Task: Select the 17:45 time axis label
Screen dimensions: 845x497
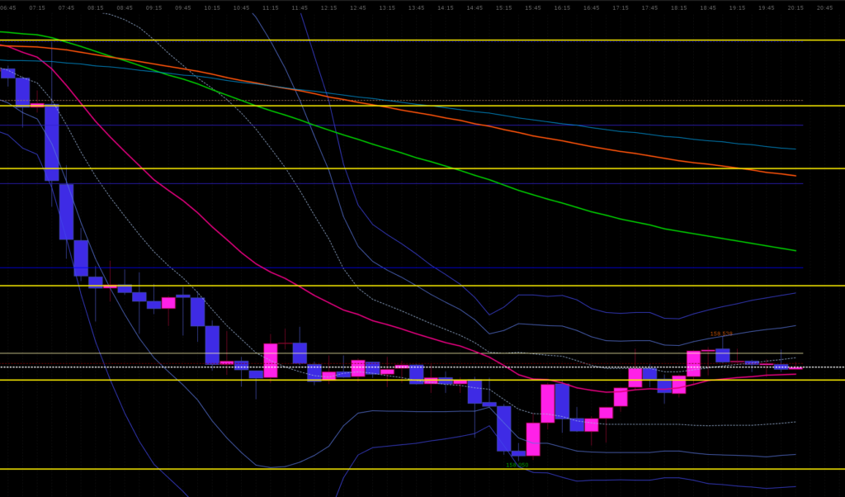Action: (x=649, y=7)
